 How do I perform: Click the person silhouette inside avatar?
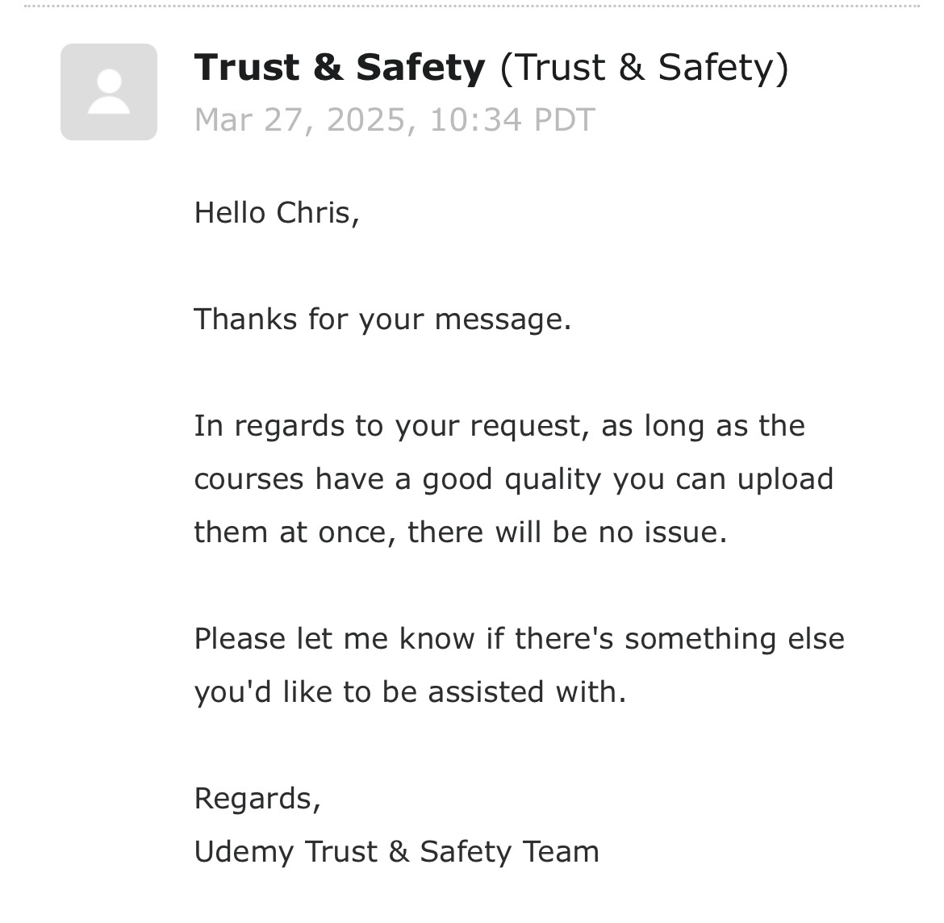tap(109, 91)
